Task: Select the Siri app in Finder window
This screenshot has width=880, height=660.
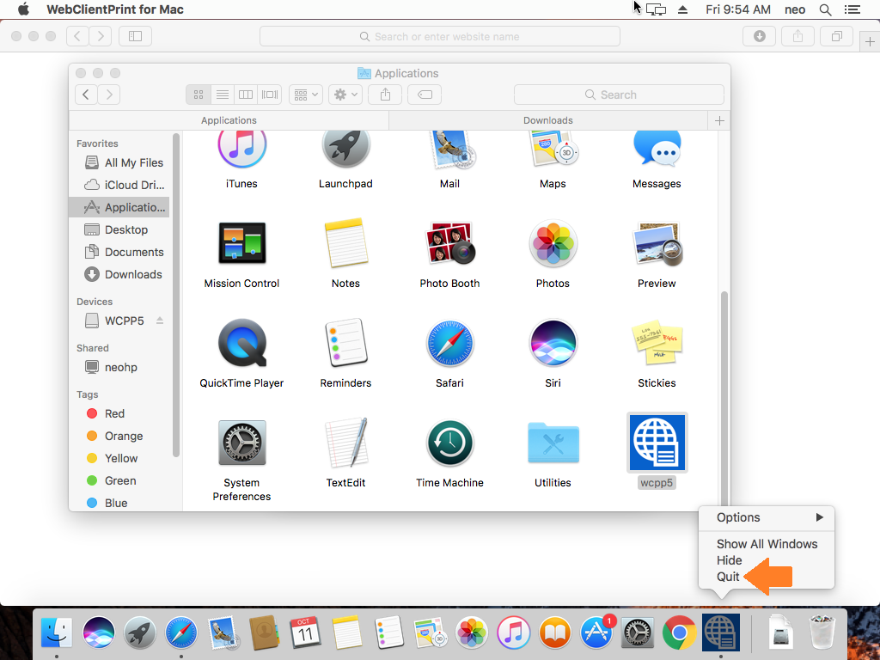Action: 553,342
